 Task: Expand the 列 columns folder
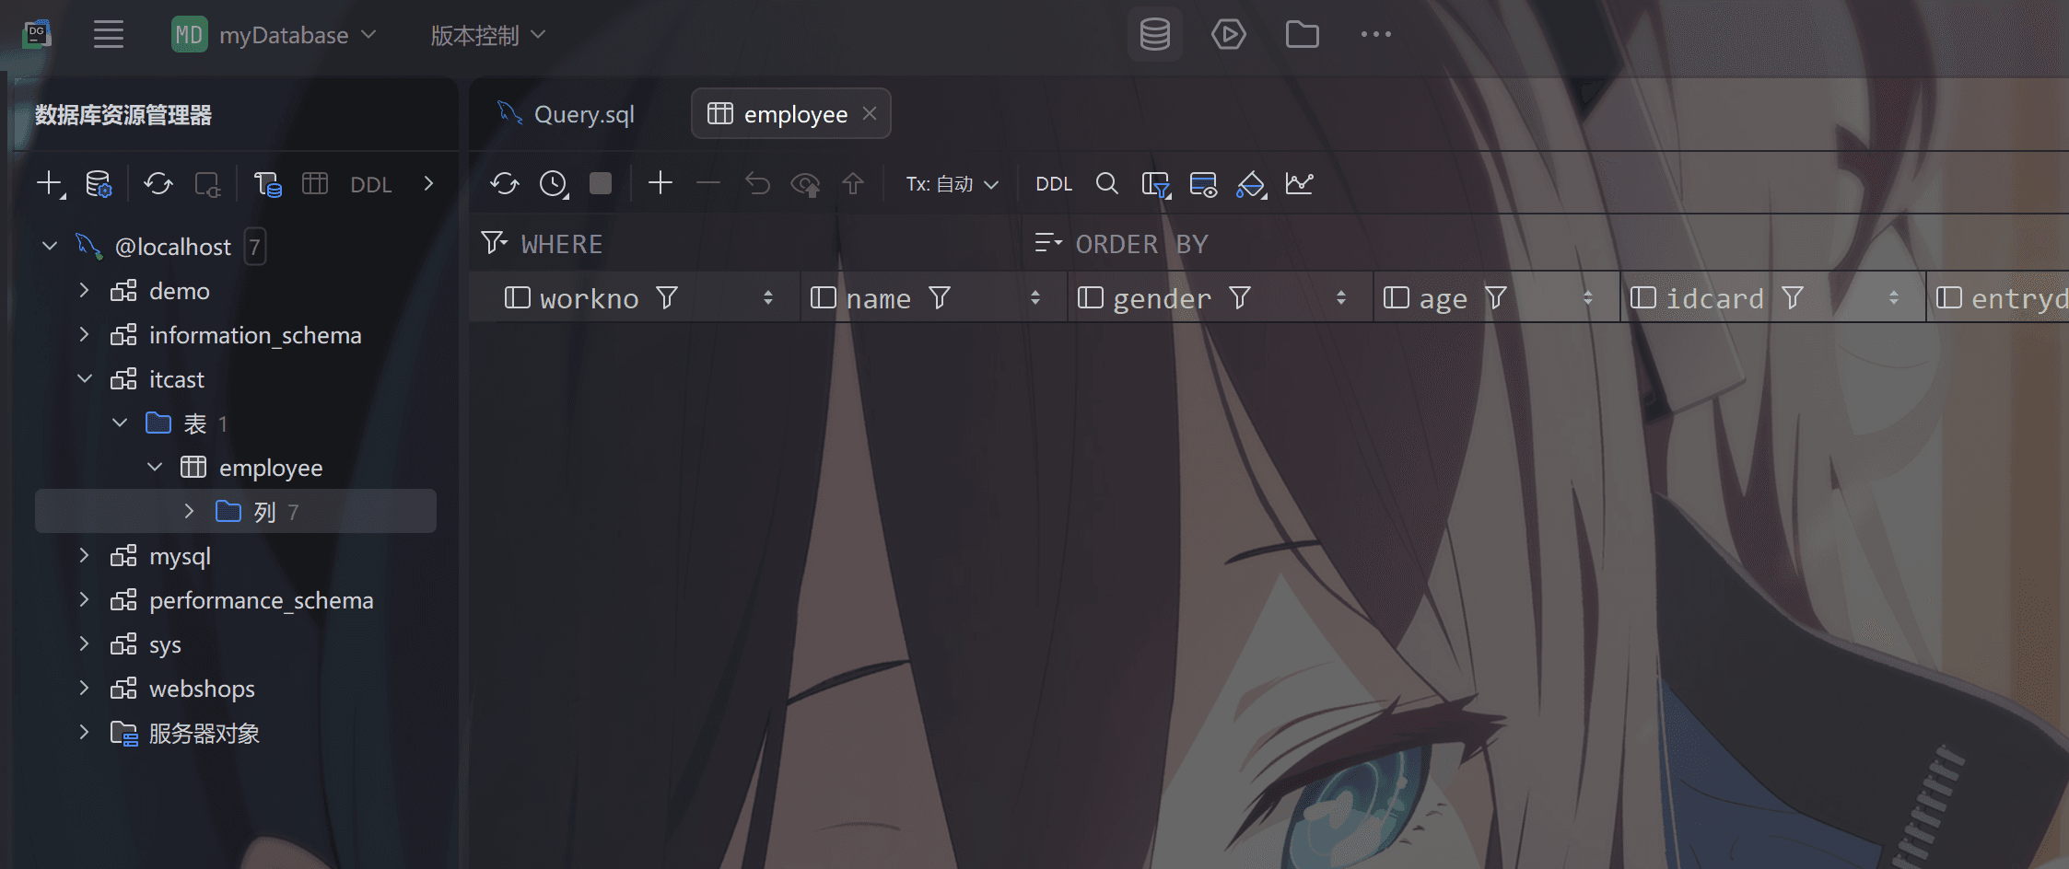(x=189, y=512)
